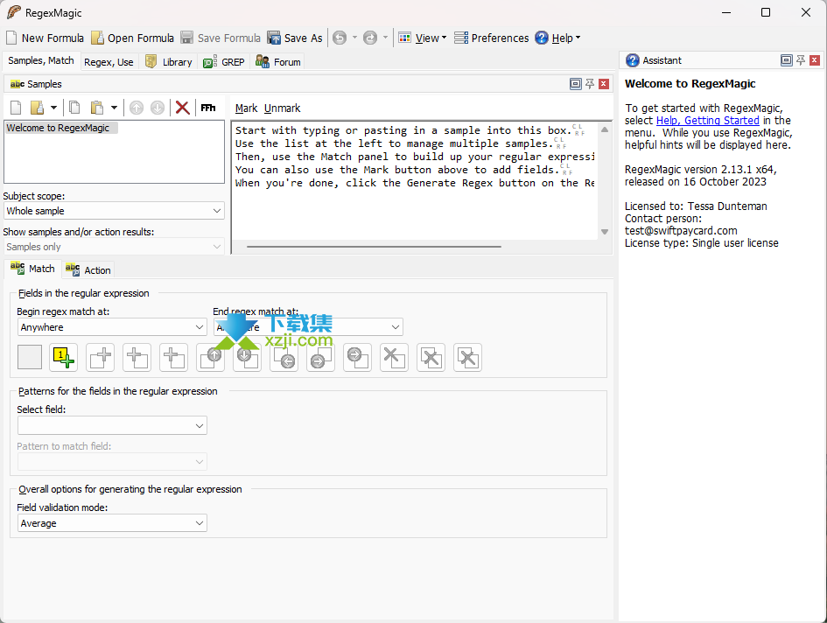Click the Save Formula toolbar button
The height and width of the screenshot is (623, 827).
[x=221, y=38]
